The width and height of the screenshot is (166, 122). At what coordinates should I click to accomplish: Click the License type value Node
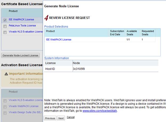pyautogui.click(x=76, y=63)
